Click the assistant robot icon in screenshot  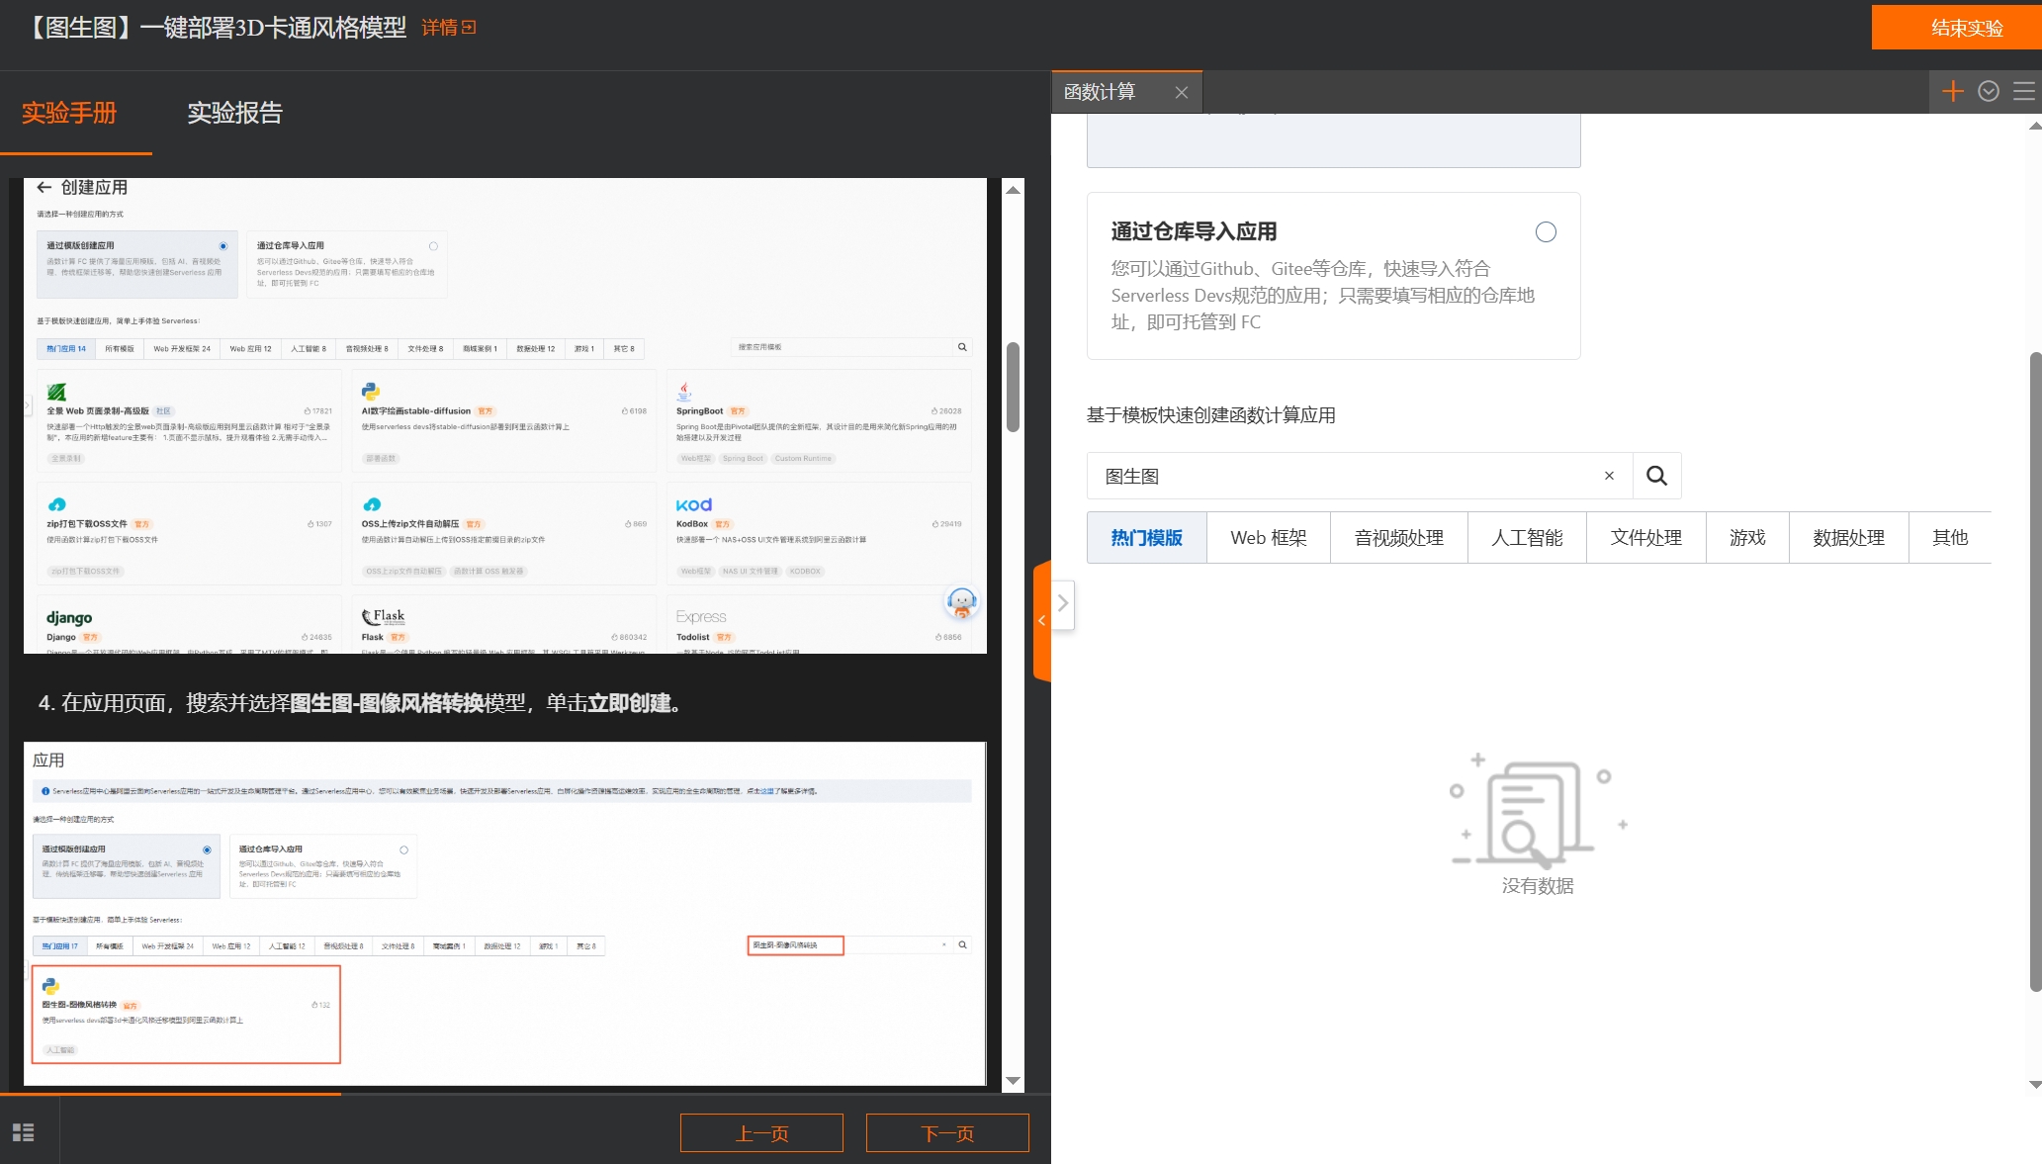point(961,601)
